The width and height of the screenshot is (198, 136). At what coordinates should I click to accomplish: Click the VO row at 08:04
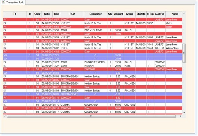click(93, 73)
